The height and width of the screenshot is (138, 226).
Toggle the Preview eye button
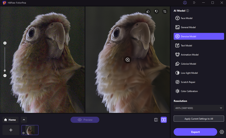(85, 120)
